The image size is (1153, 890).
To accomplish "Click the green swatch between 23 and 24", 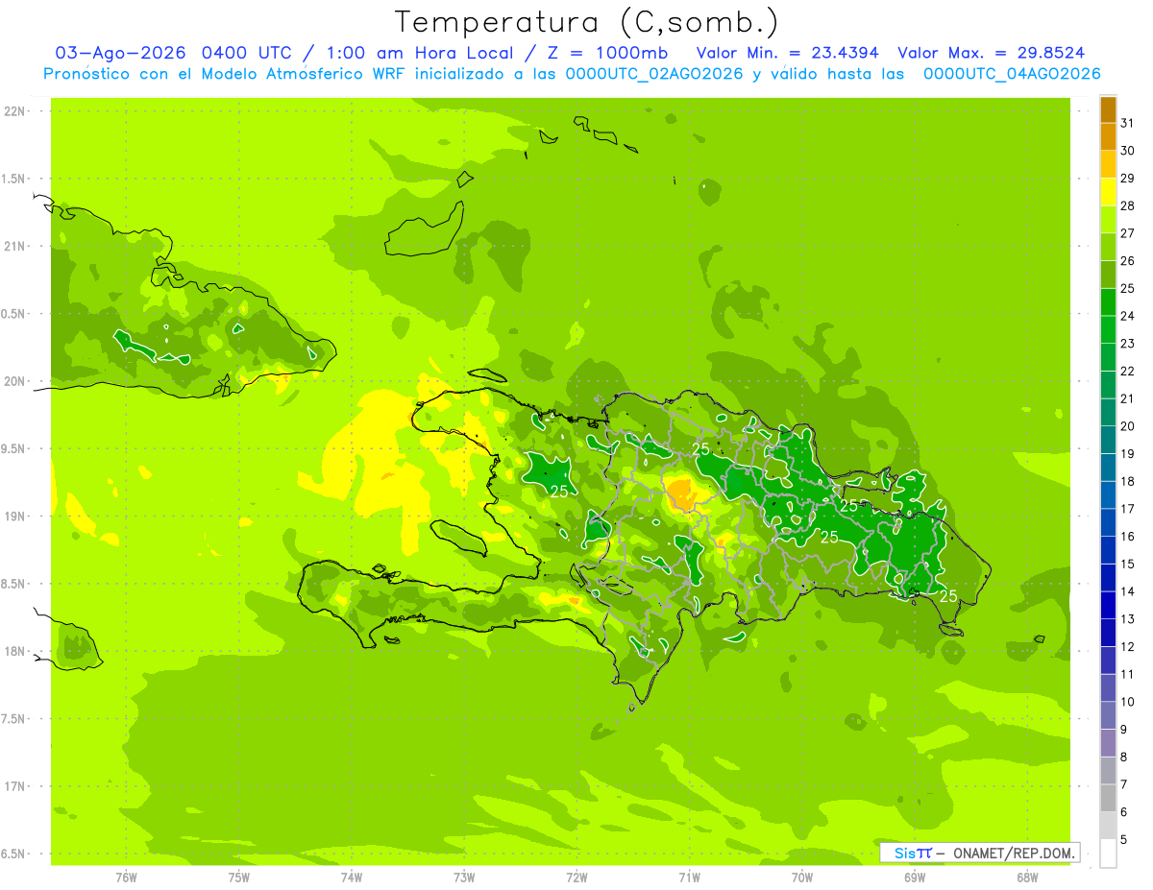I will 1108,330.
